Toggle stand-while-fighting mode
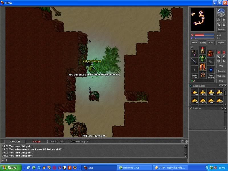Screen dimensions: 228x171 pyautogui.click(x=224, y=52)
